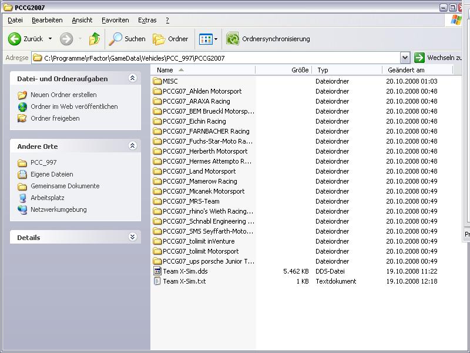This screenshot has height=353, width=470.
Task: Click Eigene Dateien icon in sidebar
Action: (22, 174)
